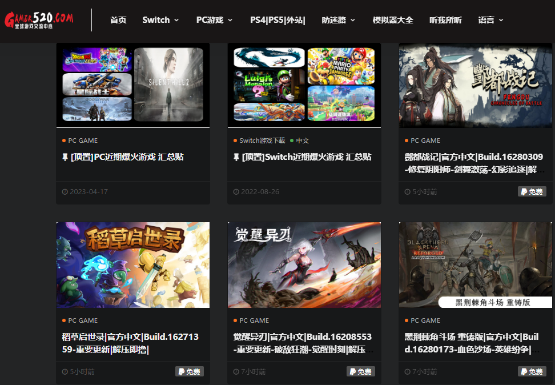
Task: Open the 稻草启世录 cover image
Action: (x=133, y=265)
